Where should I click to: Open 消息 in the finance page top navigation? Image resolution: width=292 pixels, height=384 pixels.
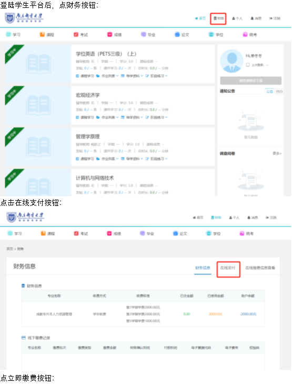tap(253, 218)
